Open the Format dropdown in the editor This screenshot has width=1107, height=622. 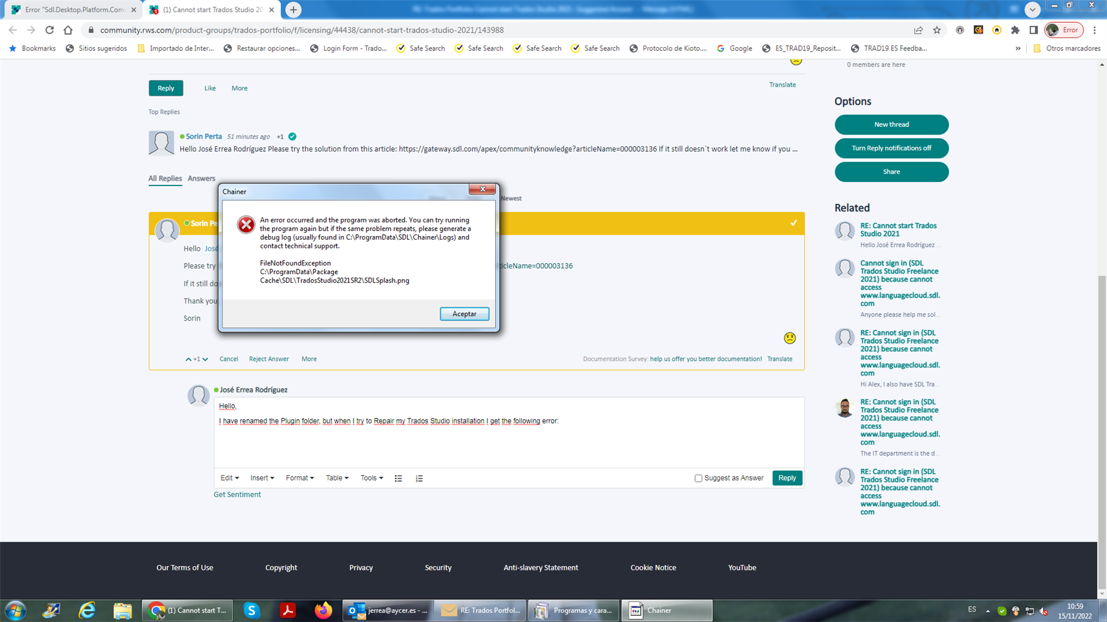[x=299, y=478]
